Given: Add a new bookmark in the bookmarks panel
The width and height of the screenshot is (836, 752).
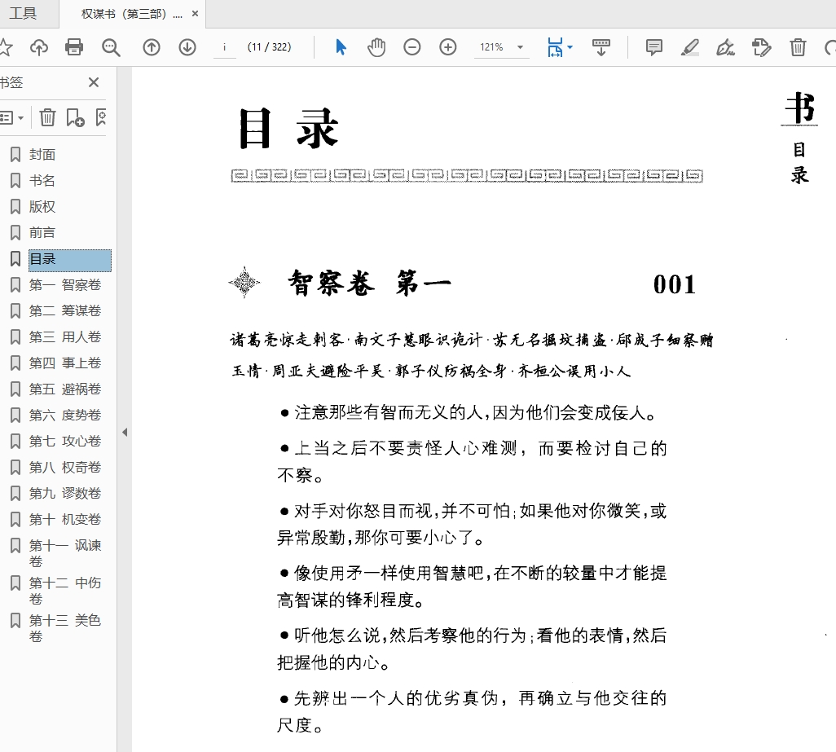Looking at the screenshot, I should click(x=75, y=118).
